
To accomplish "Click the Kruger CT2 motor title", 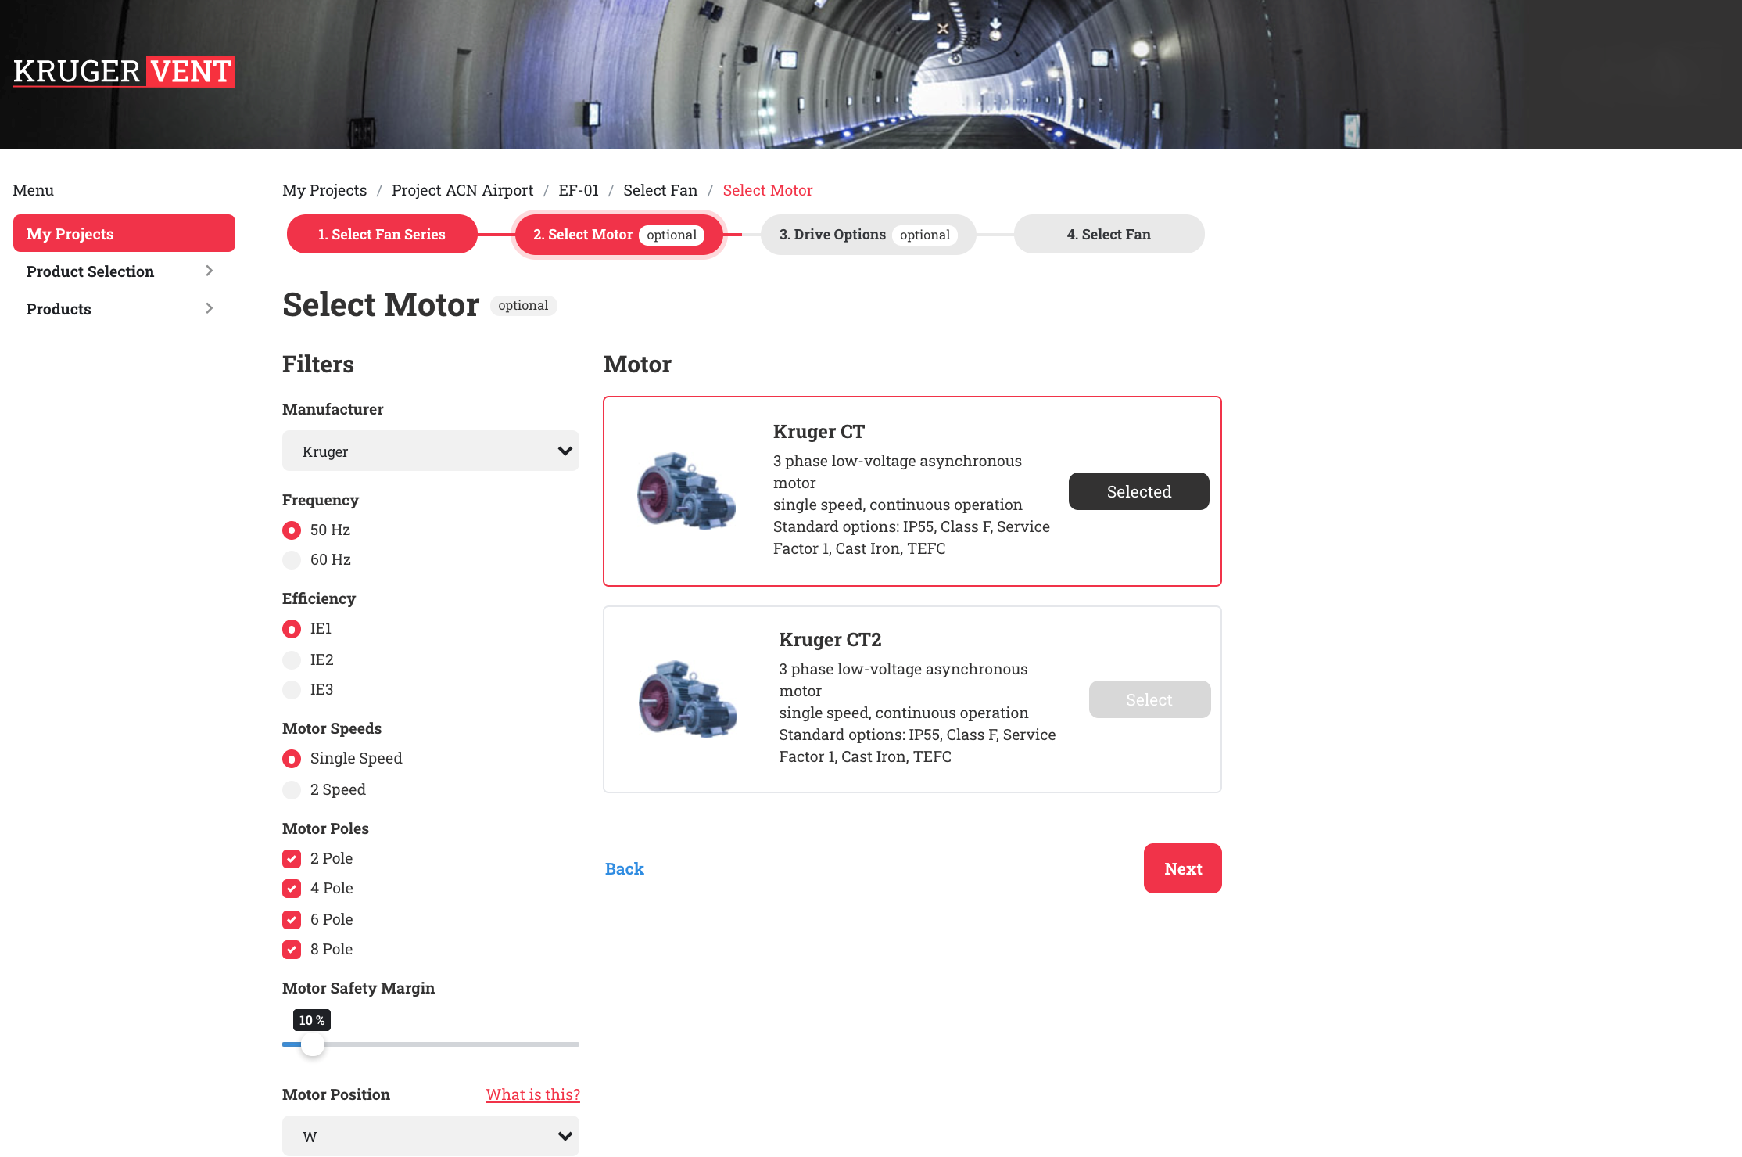I will point(830,640).
